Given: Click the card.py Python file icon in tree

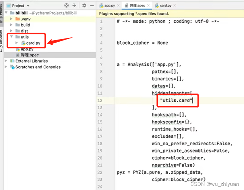Looking at the screenshot, I should coord(23,43).
